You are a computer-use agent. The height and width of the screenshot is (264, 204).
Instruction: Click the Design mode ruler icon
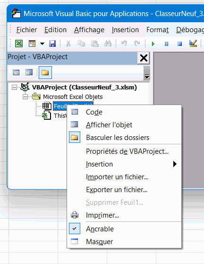[193, 44]
